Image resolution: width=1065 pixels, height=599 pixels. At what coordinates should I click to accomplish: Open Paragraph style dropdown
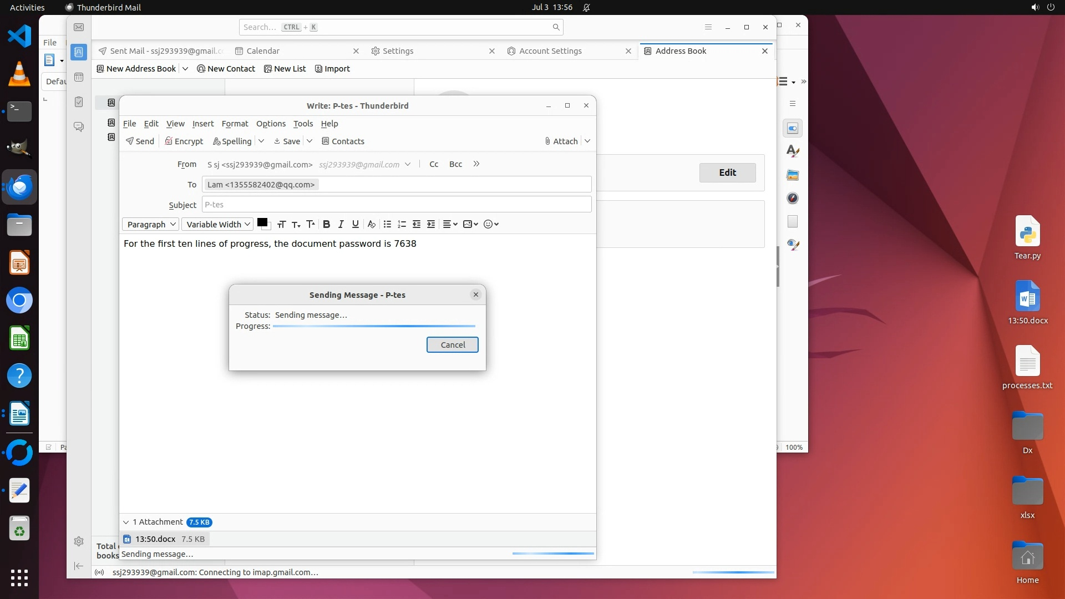tap(150, 224)
